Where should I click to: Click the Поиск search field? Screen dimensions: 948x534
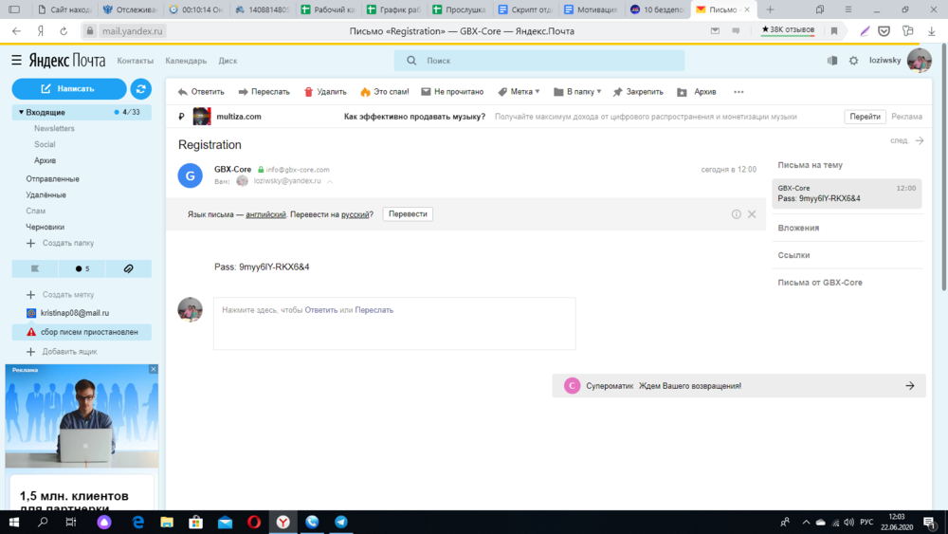[x=539, y=61]
